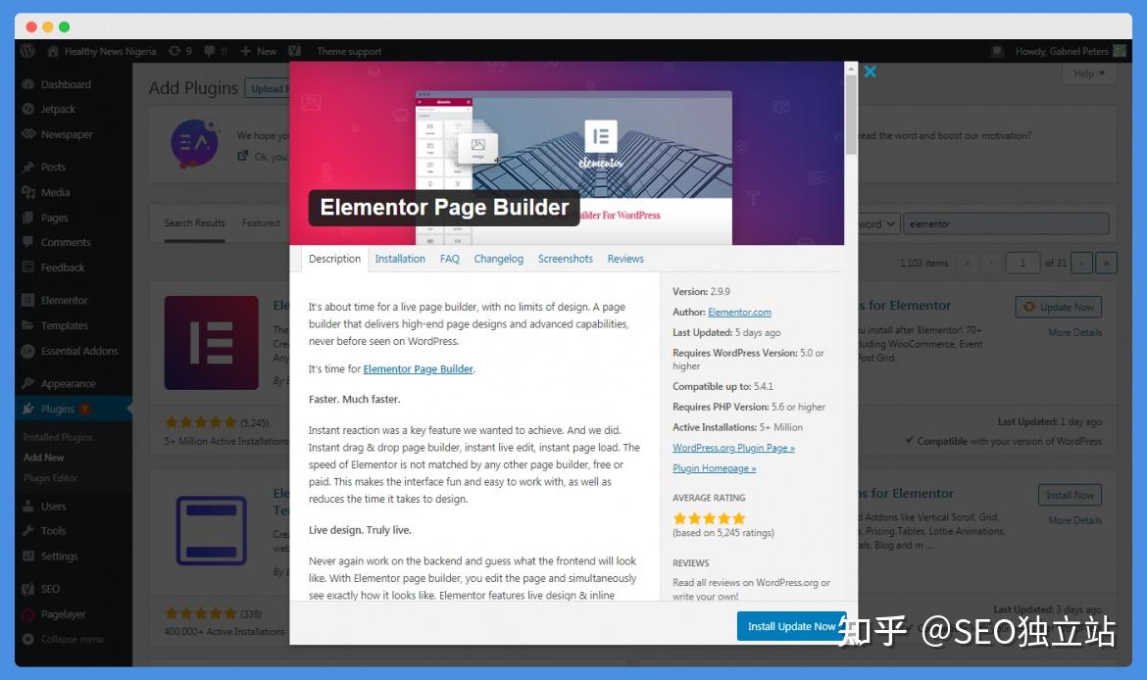Show the Reviews tab
Screen dimensions: 1147x680
(x=625, y=259)
